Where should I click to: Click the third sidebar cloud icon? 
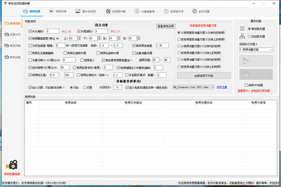coord(7,45)
